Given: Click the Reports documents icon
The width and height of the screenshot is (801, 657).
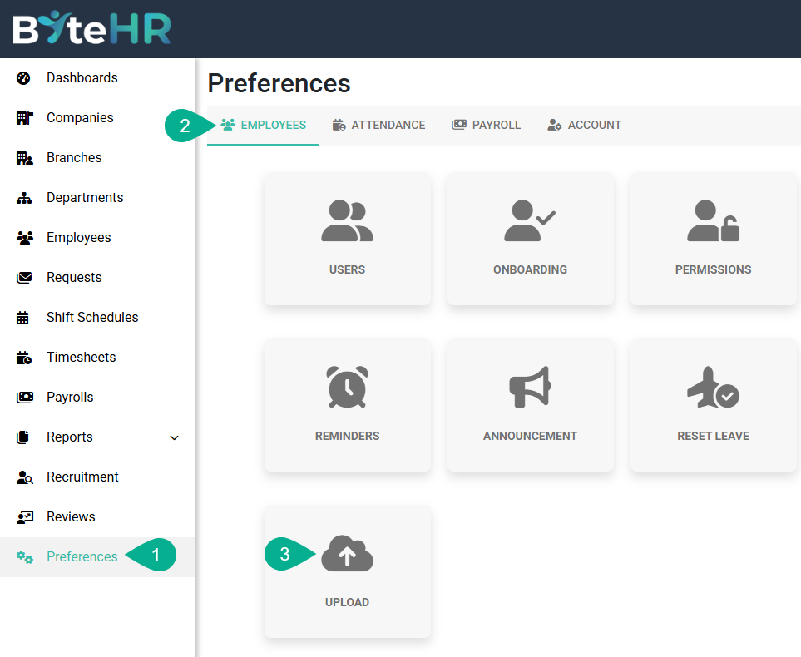Looking at the screenshot, I should [22, 437].
